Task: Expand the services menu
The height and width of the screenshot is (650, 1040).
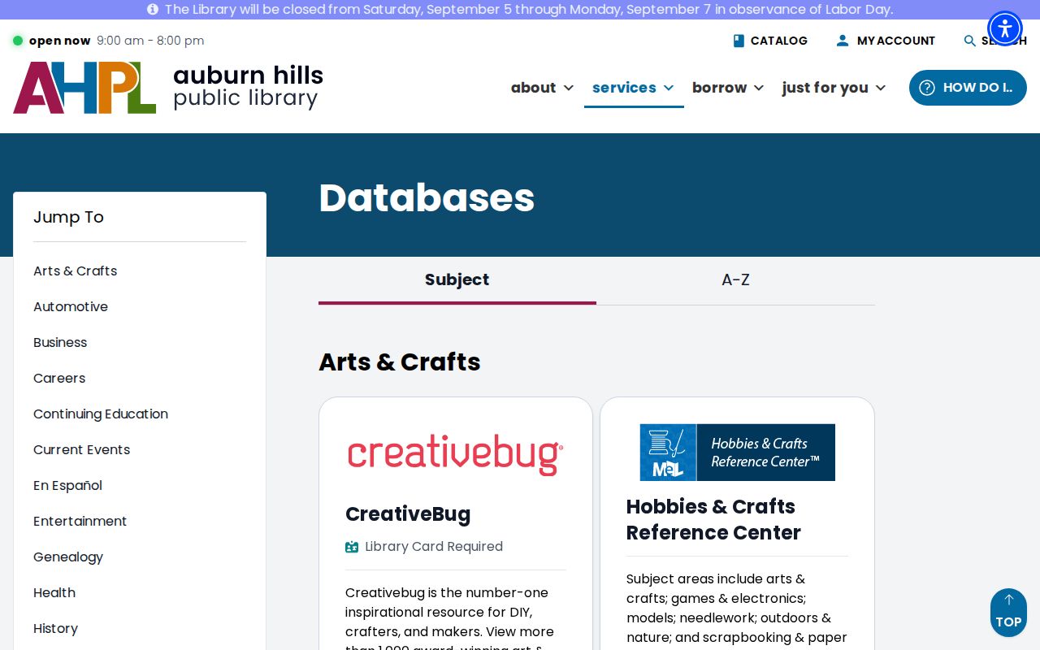Action: [633, 88]
